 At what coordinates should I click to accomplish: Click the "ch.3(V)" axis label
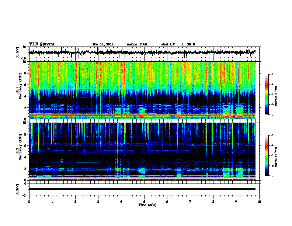click(18, 189)
